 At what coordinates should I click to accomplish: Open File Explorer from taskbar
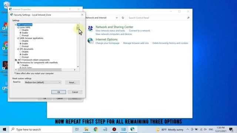(x=86, y=129)
